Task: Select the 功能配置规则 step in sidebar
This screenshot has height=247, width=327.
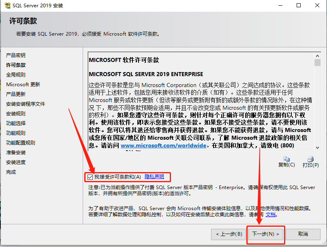Action: [x=20, y=143]
